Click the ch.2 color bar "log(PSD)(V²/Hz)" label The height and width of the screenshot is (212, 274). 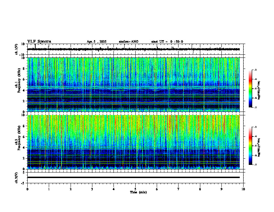tap(259, 148)
